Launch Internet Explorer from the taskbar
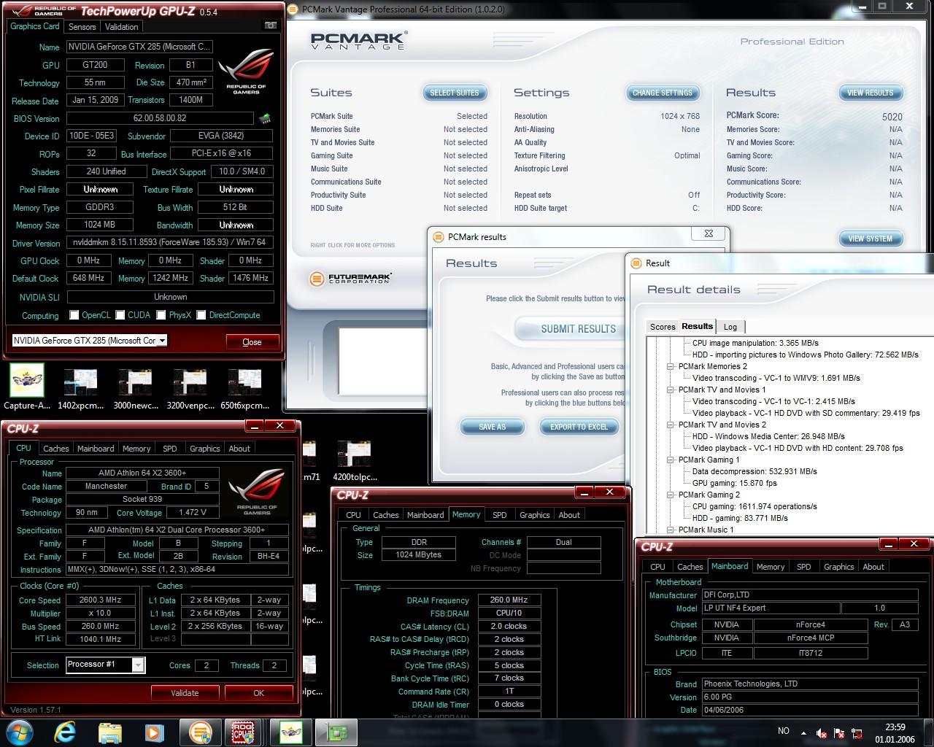This screenshot has width=934, height=747. pyautogui.click(x=65, y=732)
